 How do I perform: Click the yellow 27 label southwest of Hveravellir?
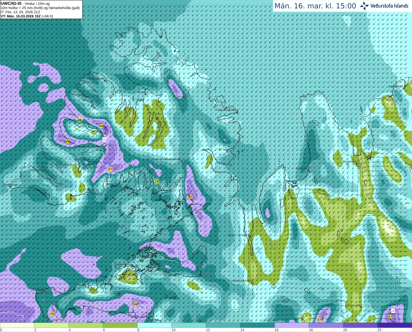pyautogui.click(x=320, y=320)
